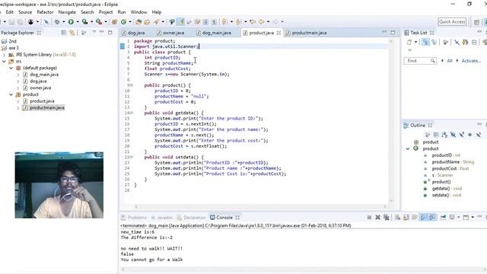Screen dimensions: 487x274
Task: Toggle Link with Editor in Package Explorer
Action: 72,33
